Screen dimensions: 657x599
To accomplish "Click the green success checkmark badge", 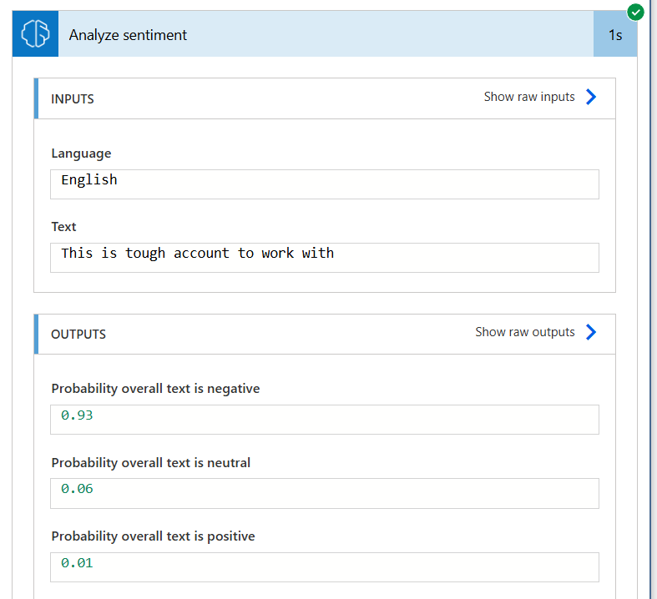I will [635, 13].
